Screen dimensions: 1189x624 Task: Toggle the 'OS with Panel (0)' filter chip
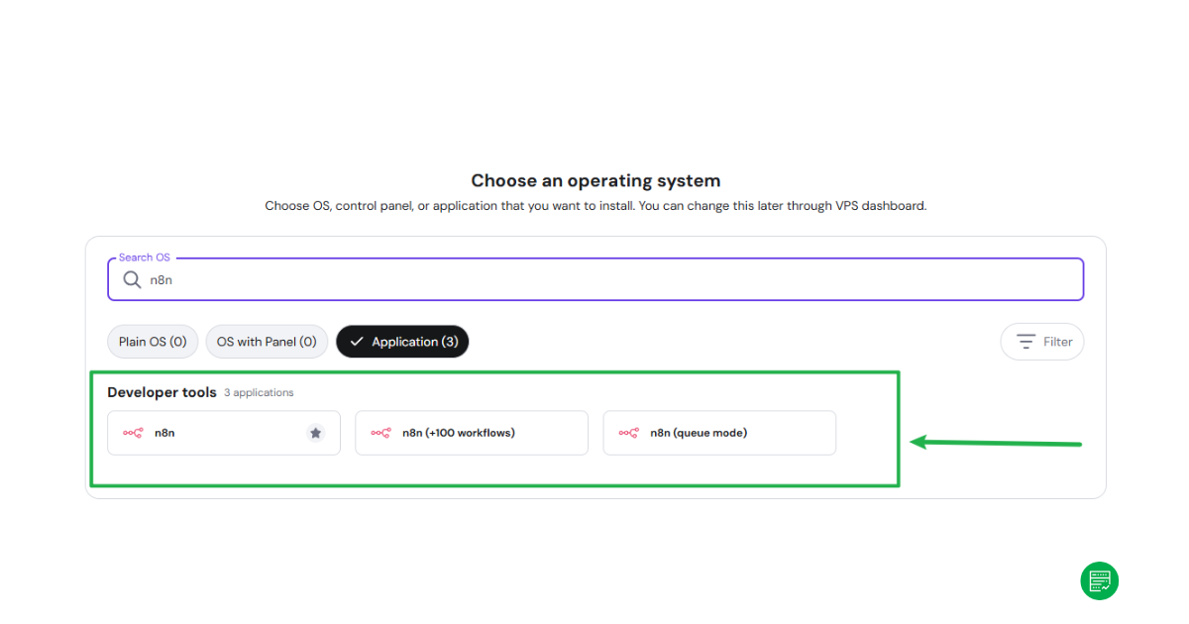pos(267,341)
